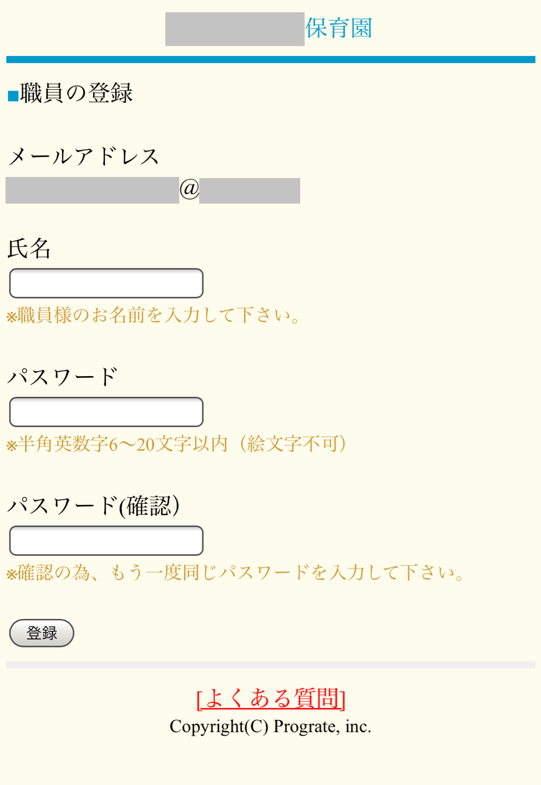Click the パスワード(確認) label text

click(93, 506)
